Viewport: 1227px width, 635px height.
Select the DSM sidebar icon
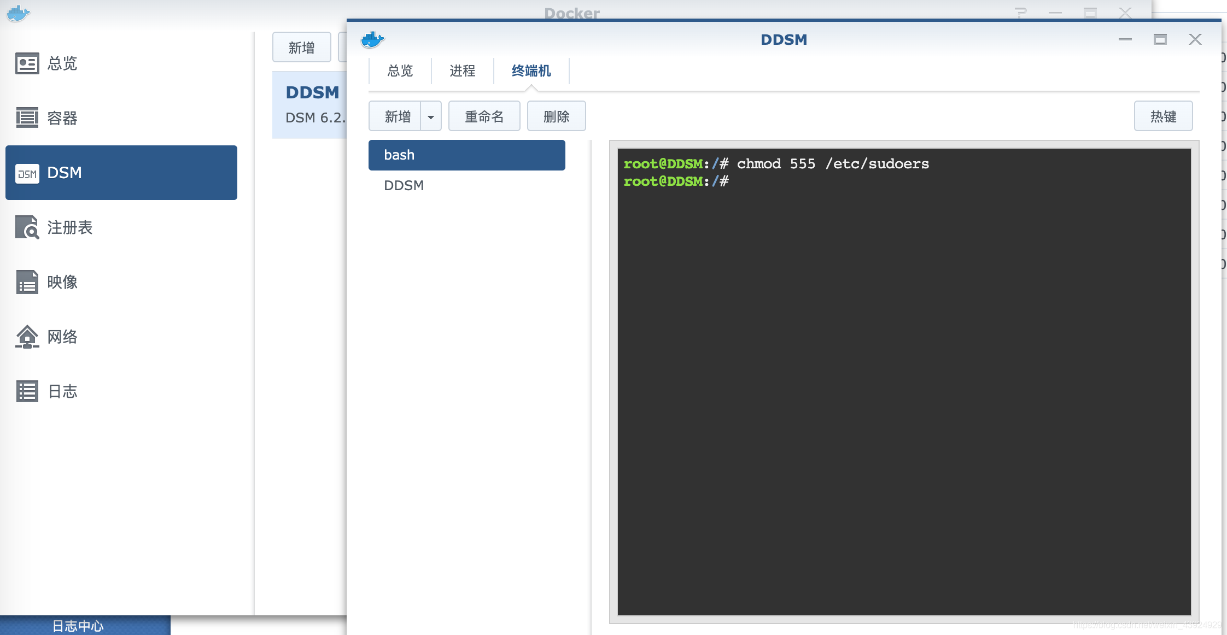pos(27,173)
